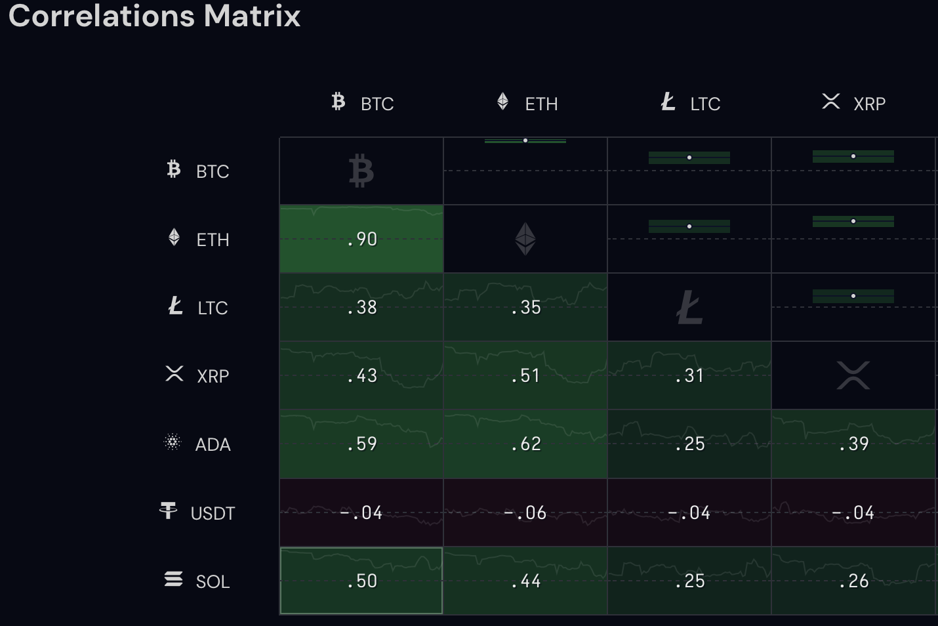Select the USDT-ETH -.06 correlation cell
This screenshot has height=626, width=938.
(525, 512)
